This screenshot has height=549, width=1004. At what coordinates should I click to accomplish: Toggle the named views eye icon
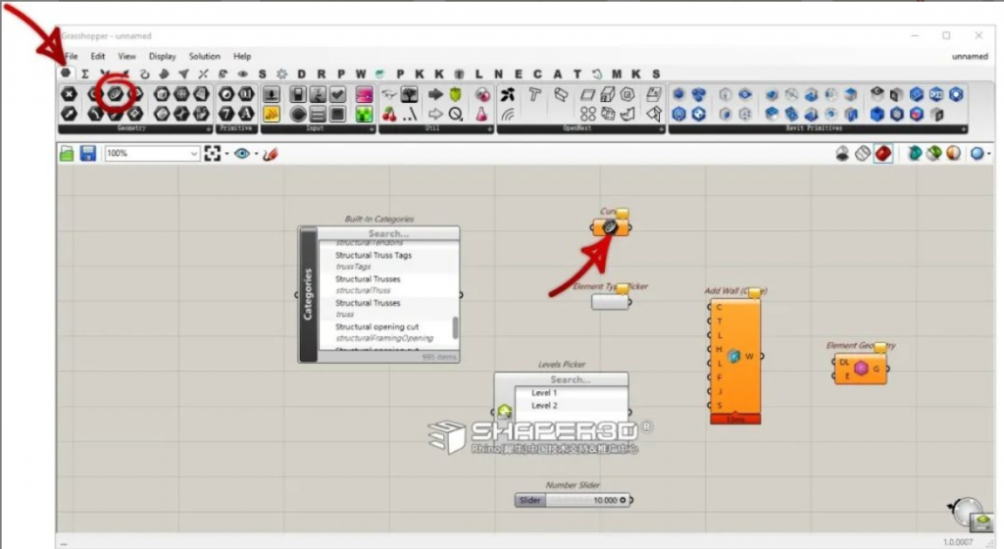tap(241, 154)
